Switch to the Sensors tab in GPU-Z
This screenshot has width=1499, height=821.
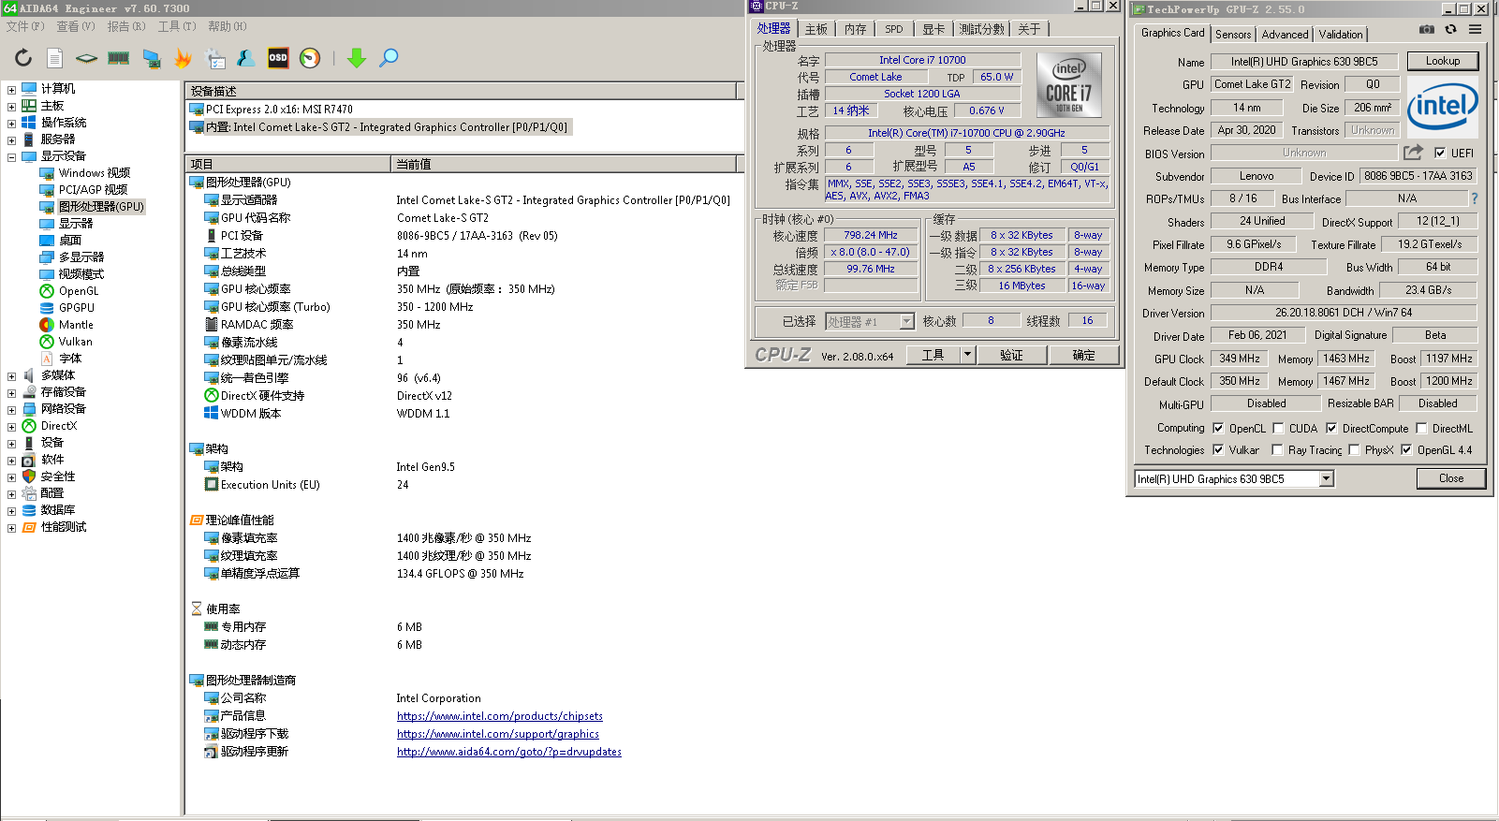(x=1233, y=35)
